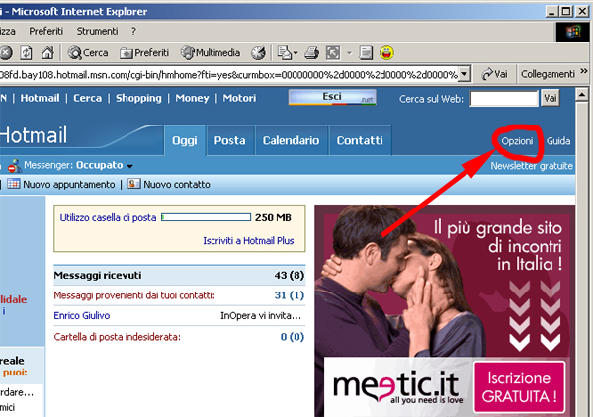Open Opzioni settings link
This screenshot has height=417, width=593.
click(517, 141)
